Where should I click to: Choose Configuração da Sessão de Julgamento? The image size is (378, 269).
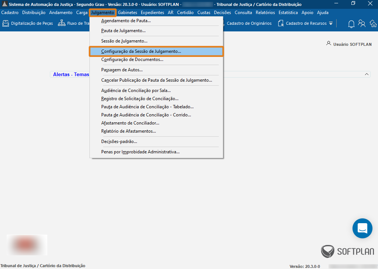156,51
